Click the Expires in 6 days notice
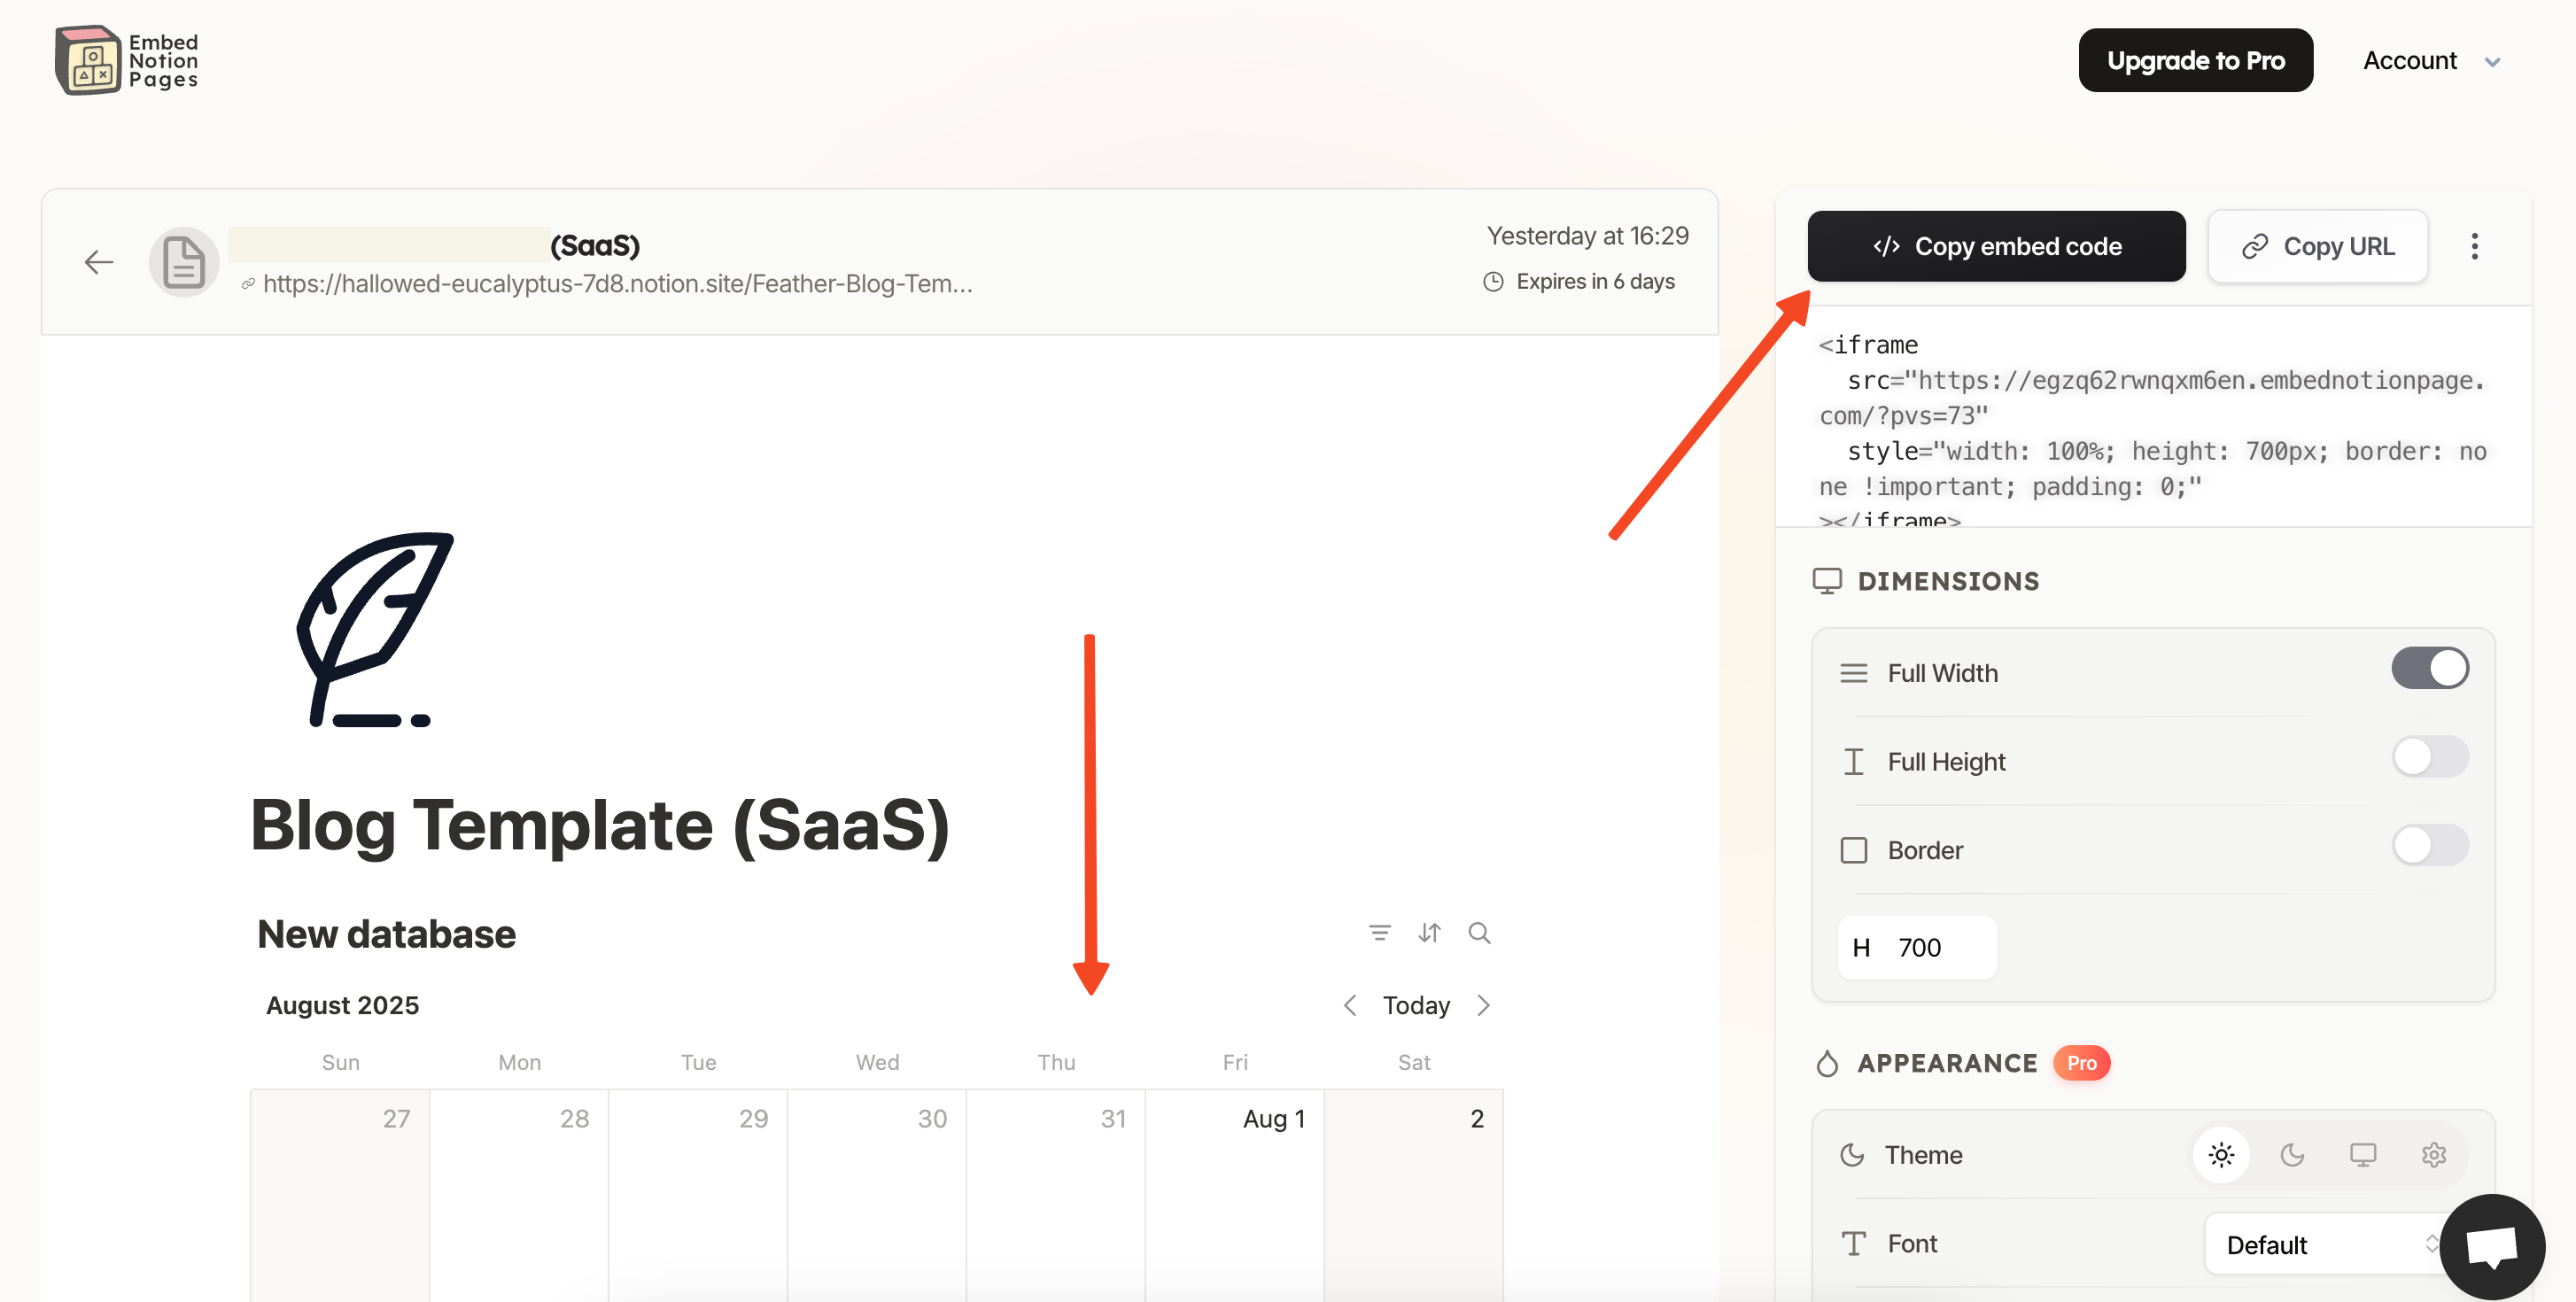2576x1302 pixels. (1579, 282)
